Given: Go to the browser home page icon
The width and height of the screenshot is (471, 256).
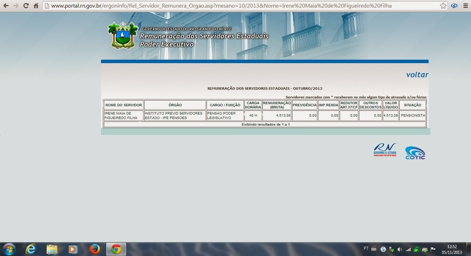Looking at the screenshot, I should click(x=36, y=6).
